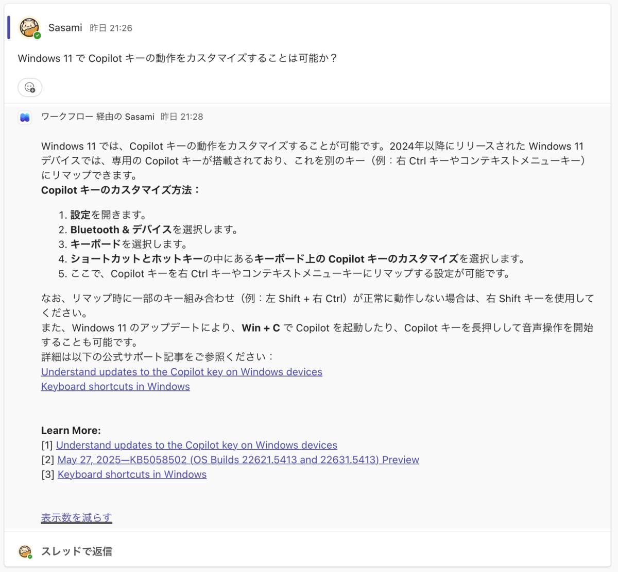Click the sender name Sasami at the top
The width and height of the screenshot is (618, 572).
[x=65, y=28]
